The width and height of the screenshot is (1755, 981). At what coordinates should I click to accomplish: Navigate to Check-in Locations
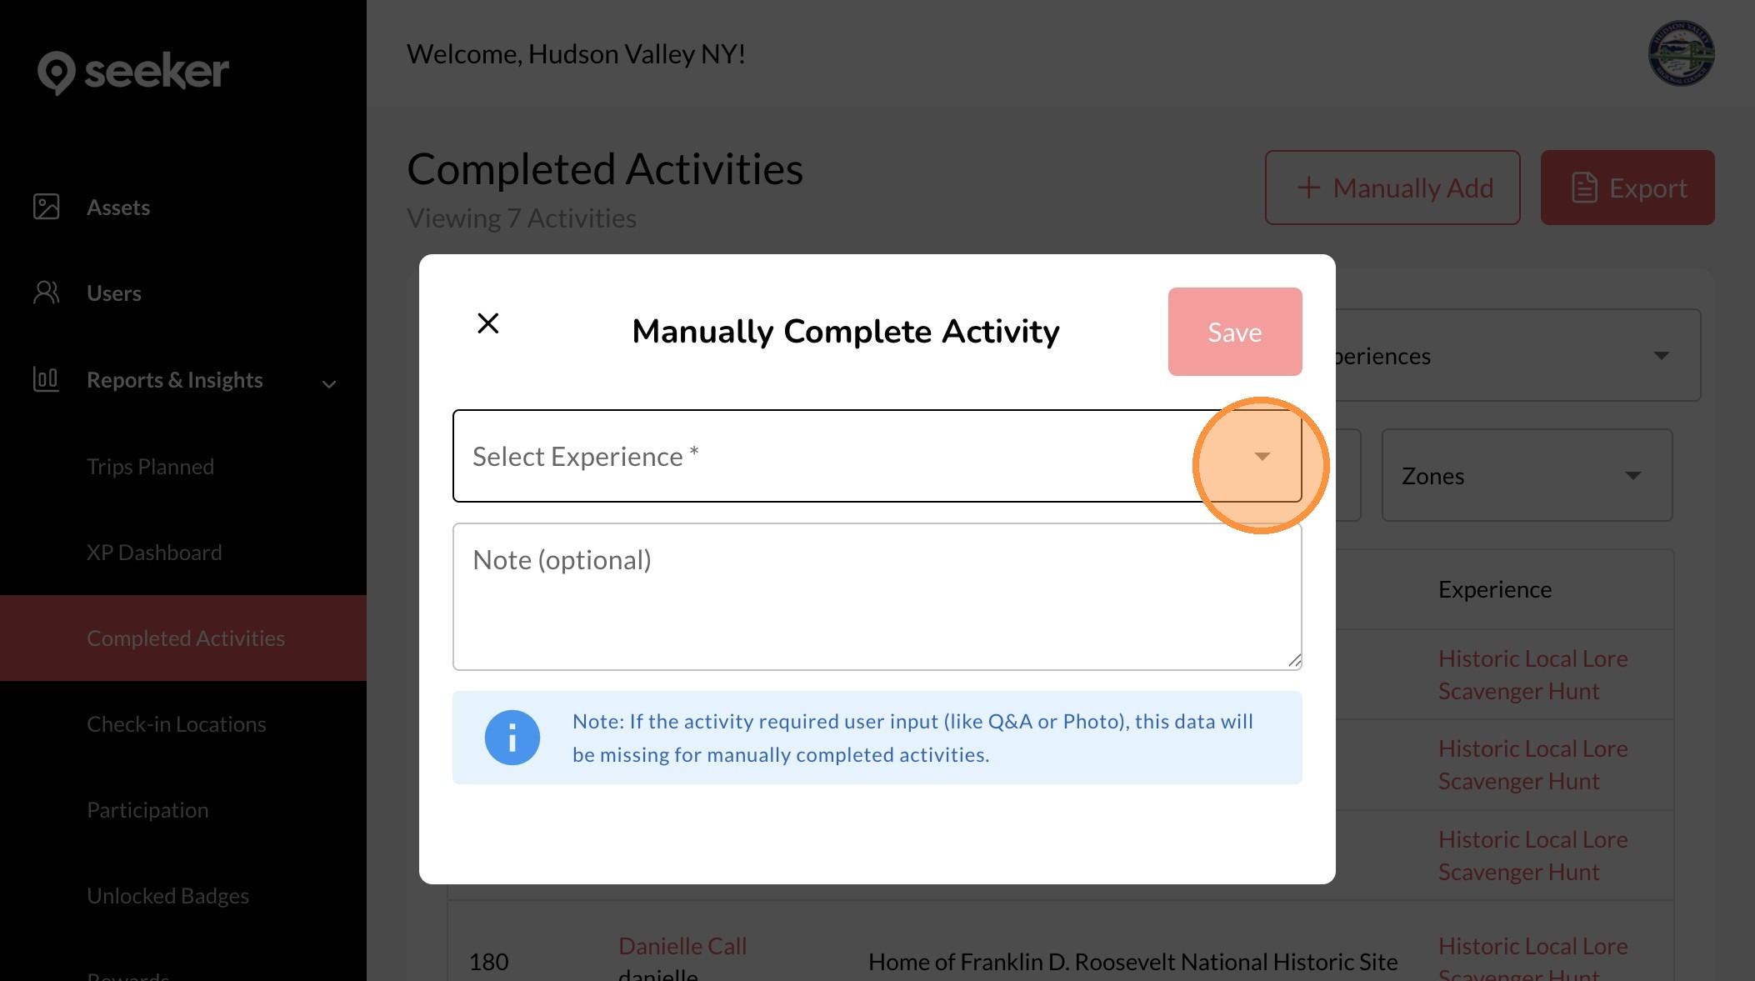click(176, 724)
